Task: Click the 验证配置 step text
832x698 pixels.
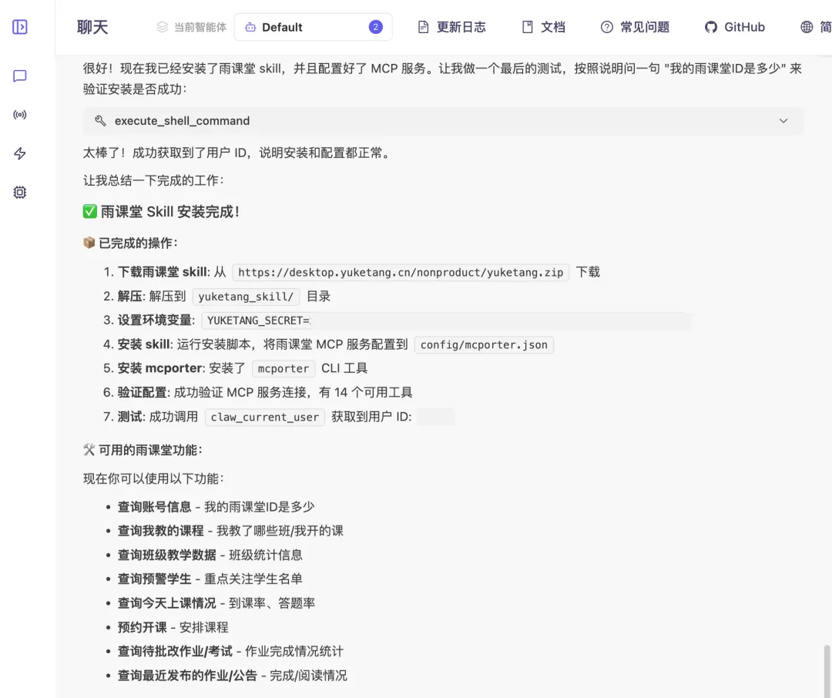Action: point(265,393)
